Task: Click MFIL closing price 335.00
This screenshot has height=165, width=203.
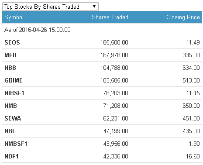Action: click(191, 55)
